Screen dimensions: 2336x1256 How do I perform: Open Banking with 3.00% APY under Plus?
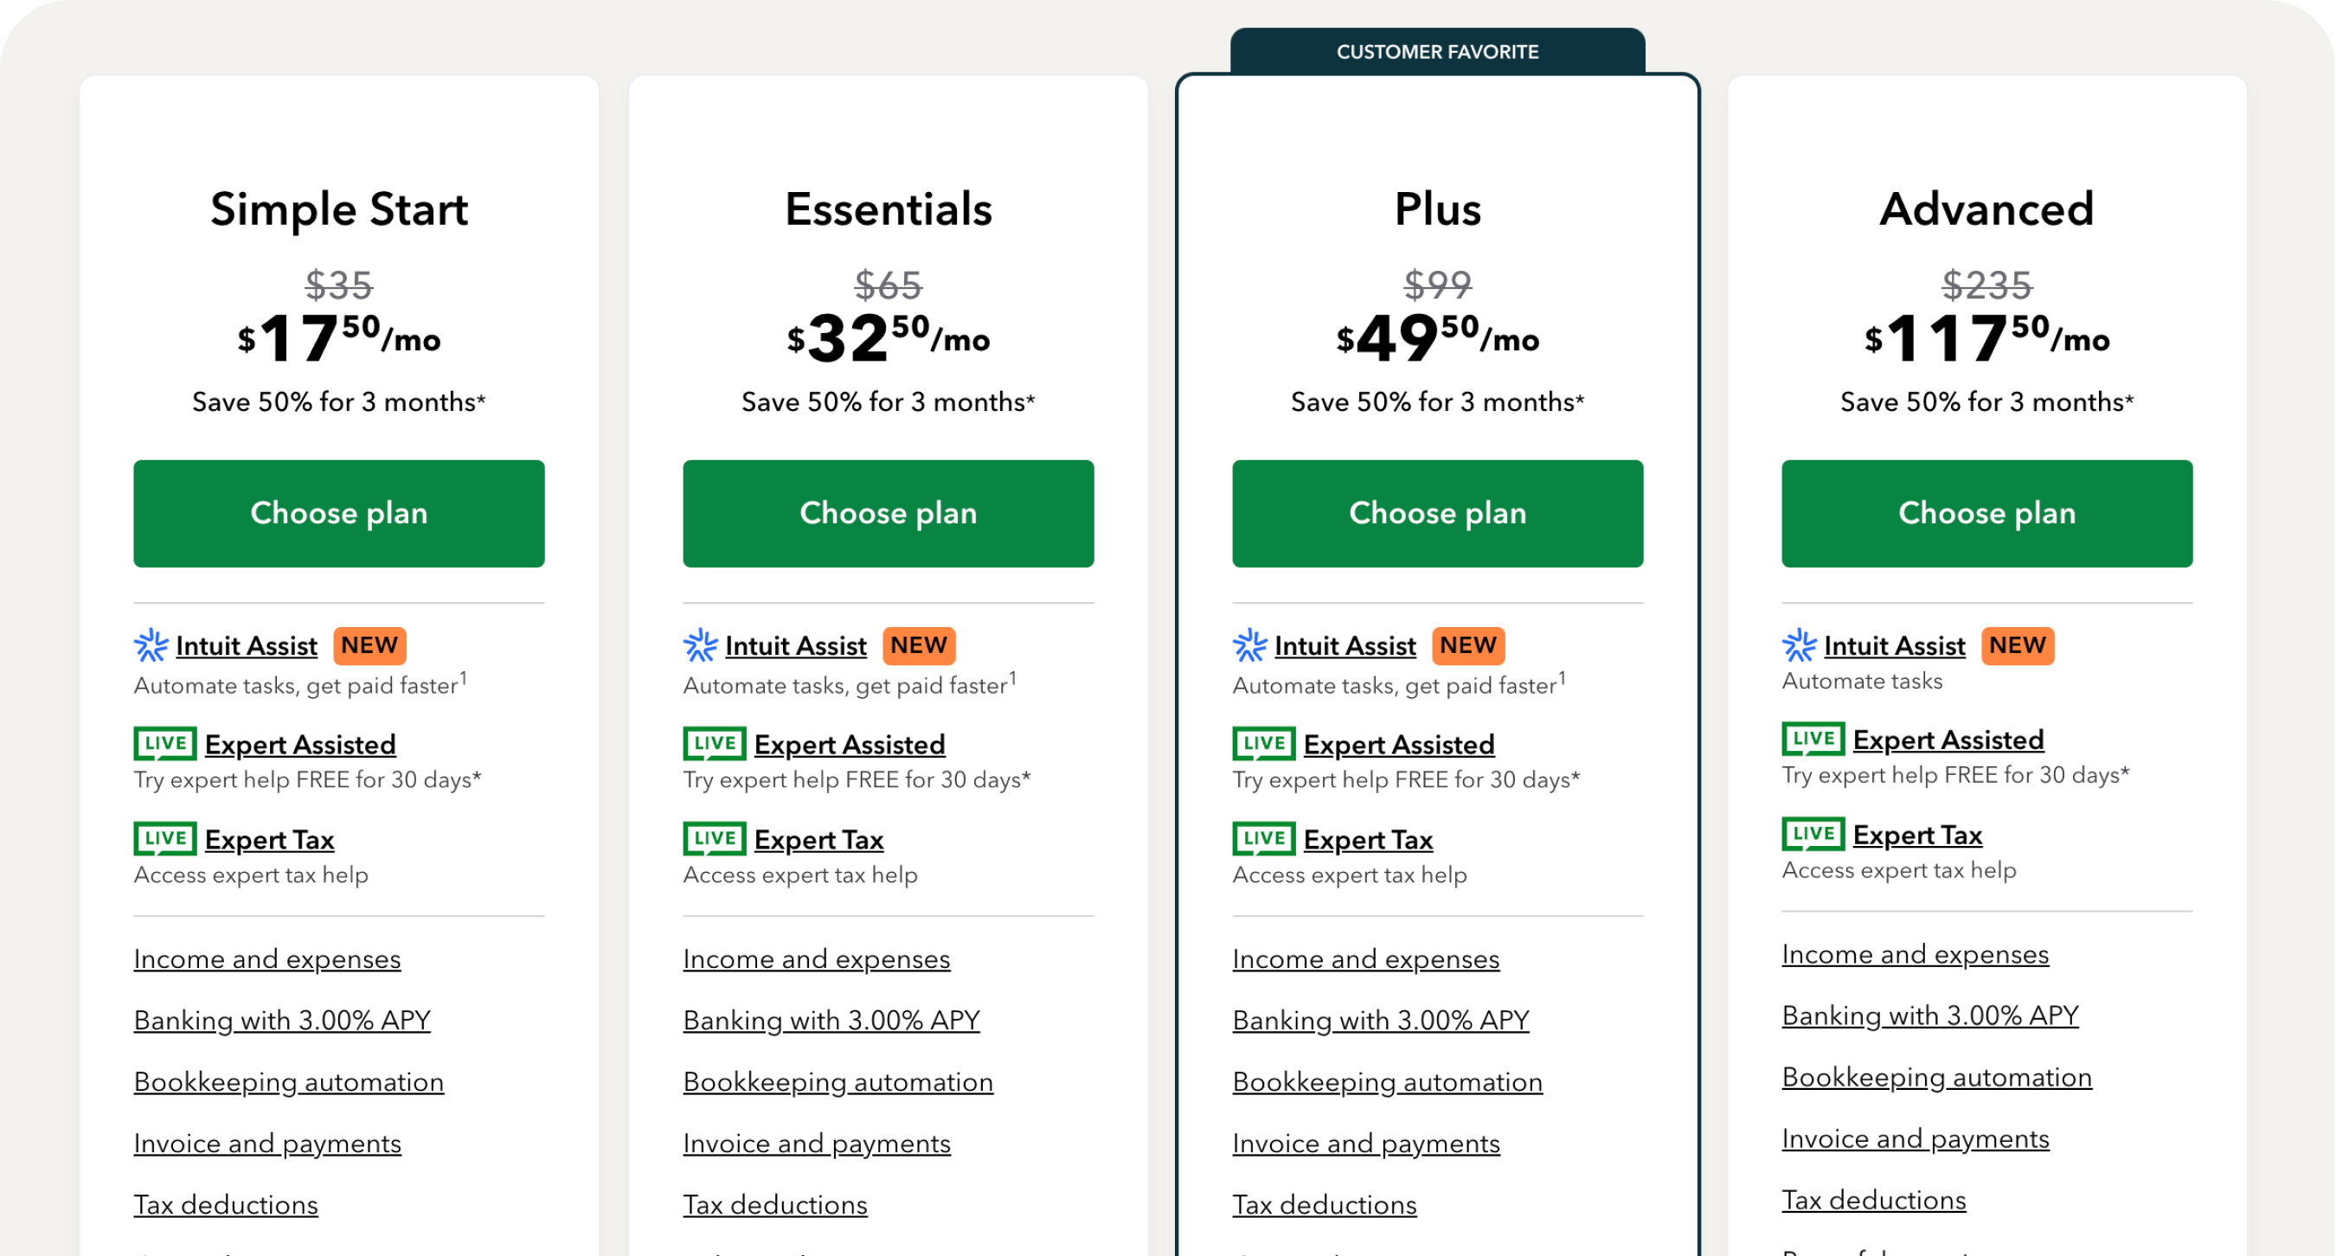[x=1380, y=1020]
